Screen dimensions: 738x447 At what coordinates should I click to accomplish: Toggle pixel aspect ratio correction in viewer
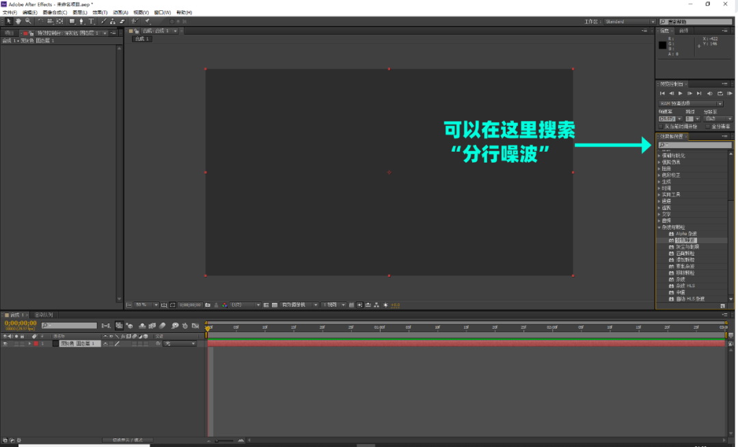pos(352,305)
